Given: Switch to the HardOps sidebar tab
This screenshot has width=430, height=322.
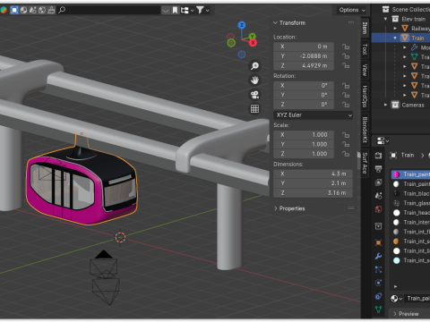Looking at the screenshot, I should [365, 97].
